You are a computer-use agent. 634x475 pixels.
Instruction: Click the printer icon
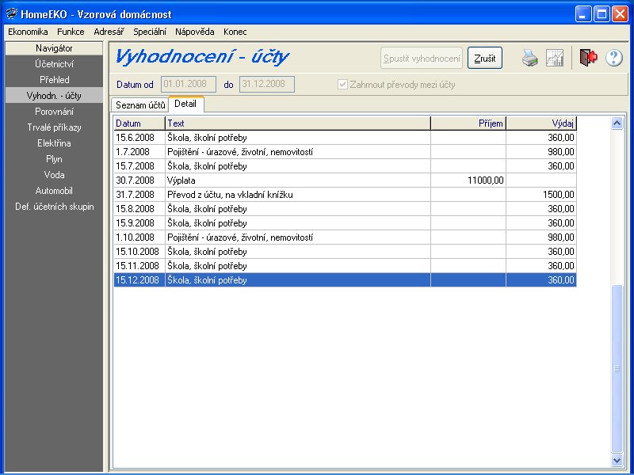point(529,58)
